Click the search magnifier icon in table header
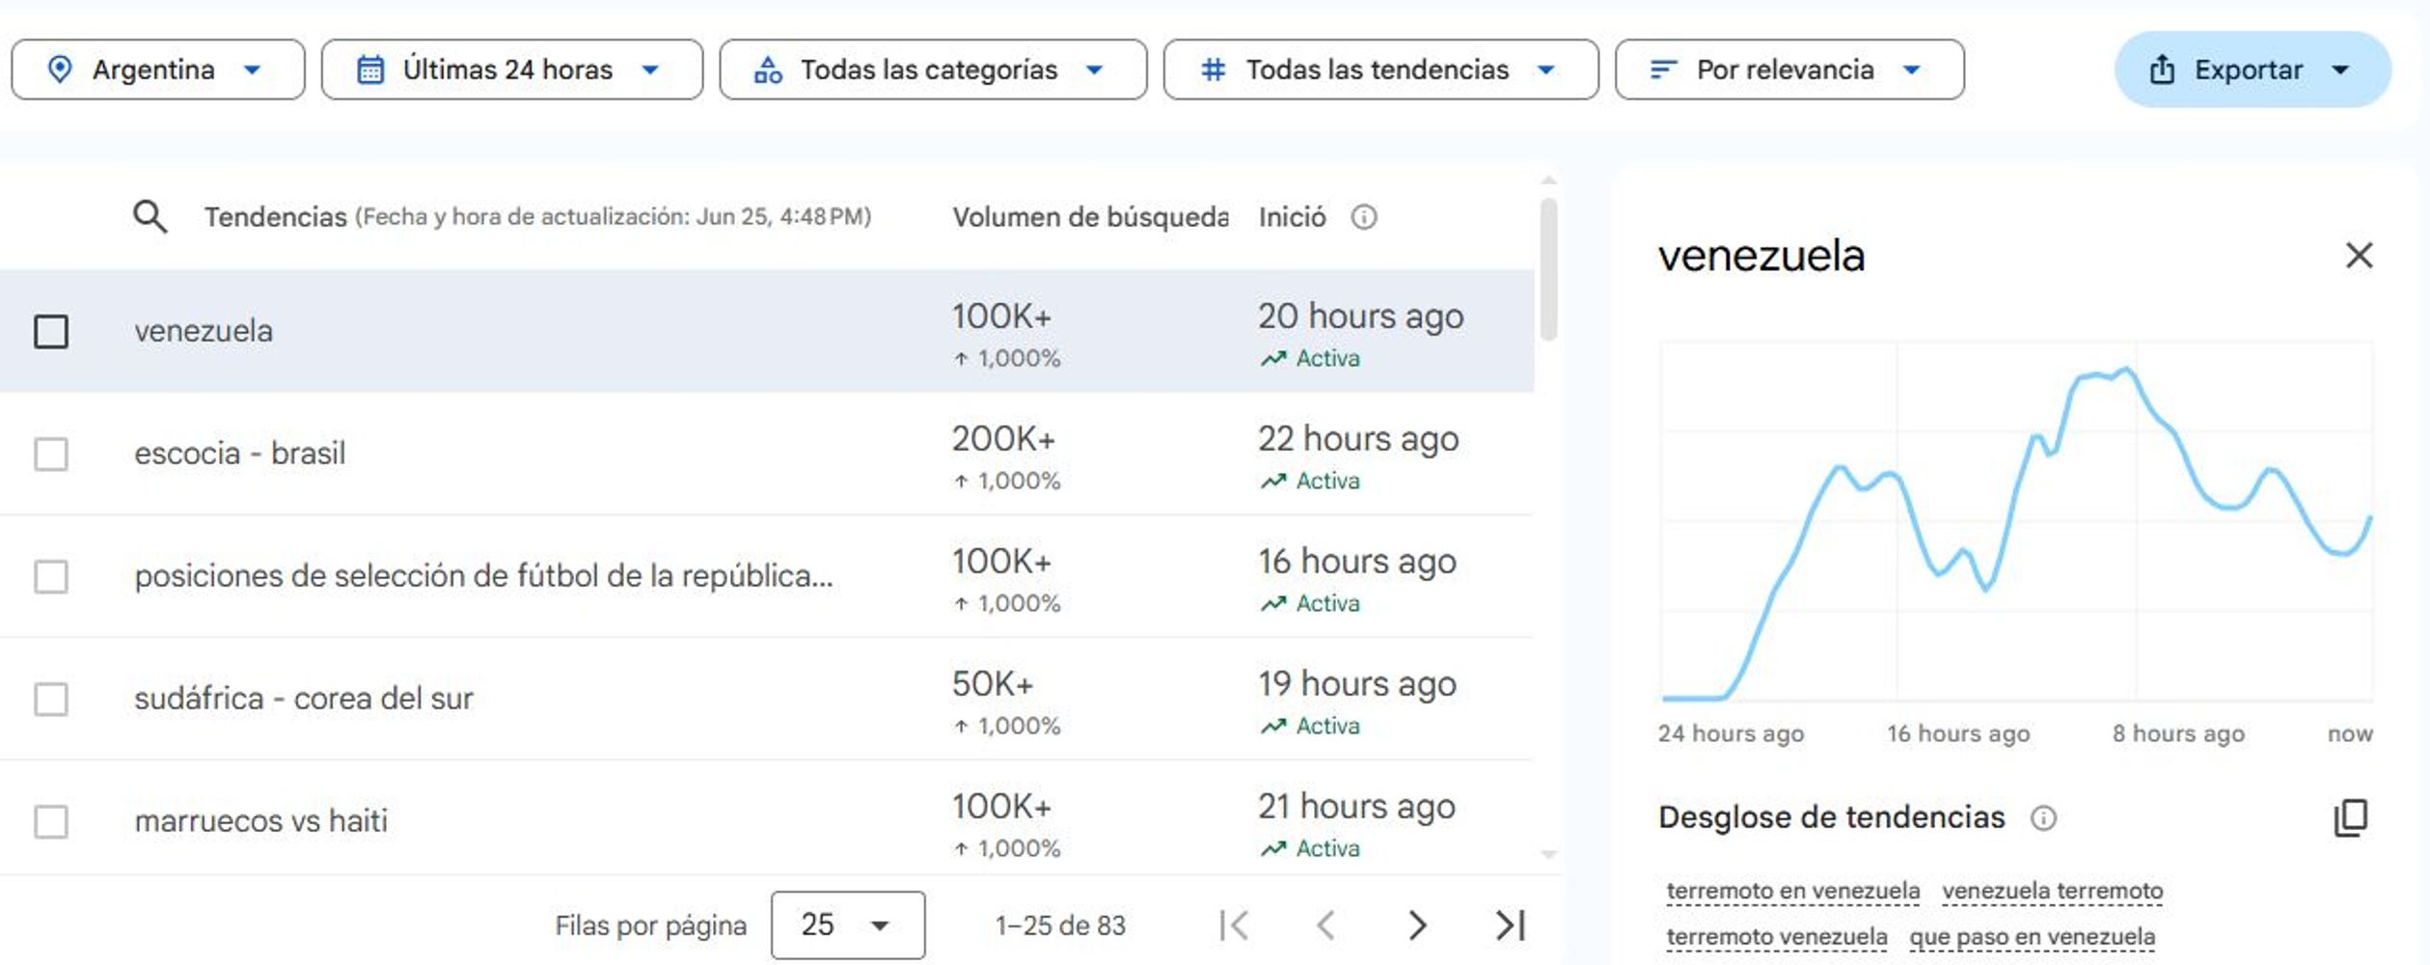The width and height of the screenshot is (2430, 965). (150, 216)
